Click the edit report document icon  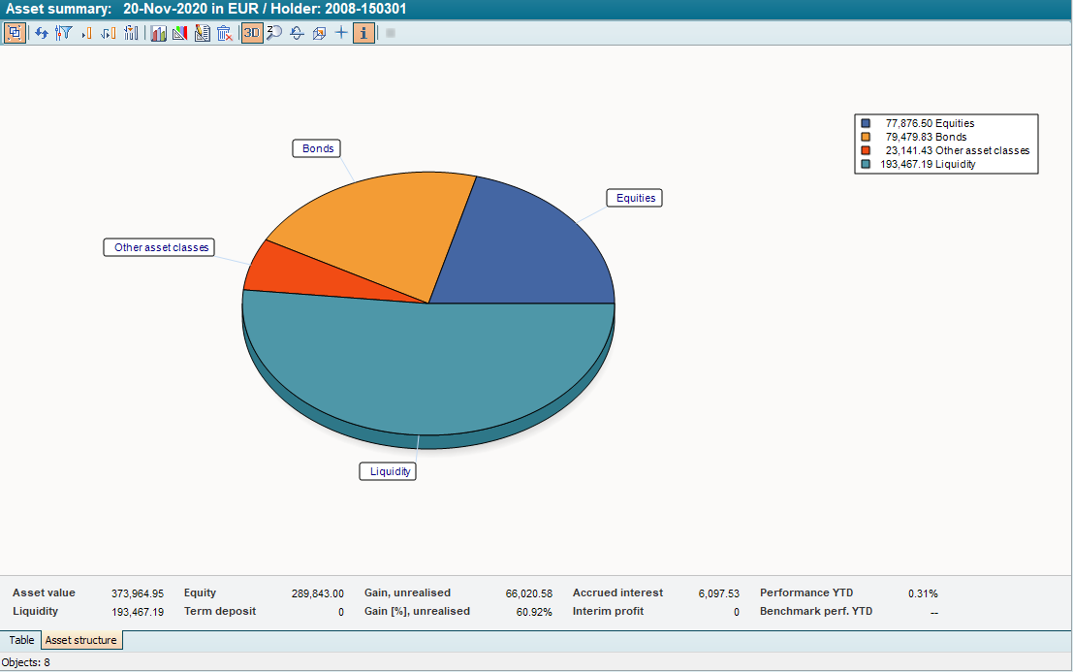click(202, 33)
